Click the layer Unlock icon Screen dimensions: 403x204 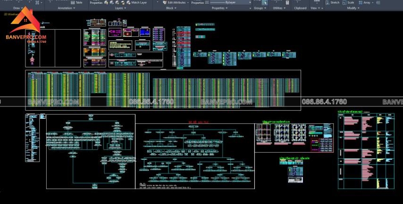(123, 2)
